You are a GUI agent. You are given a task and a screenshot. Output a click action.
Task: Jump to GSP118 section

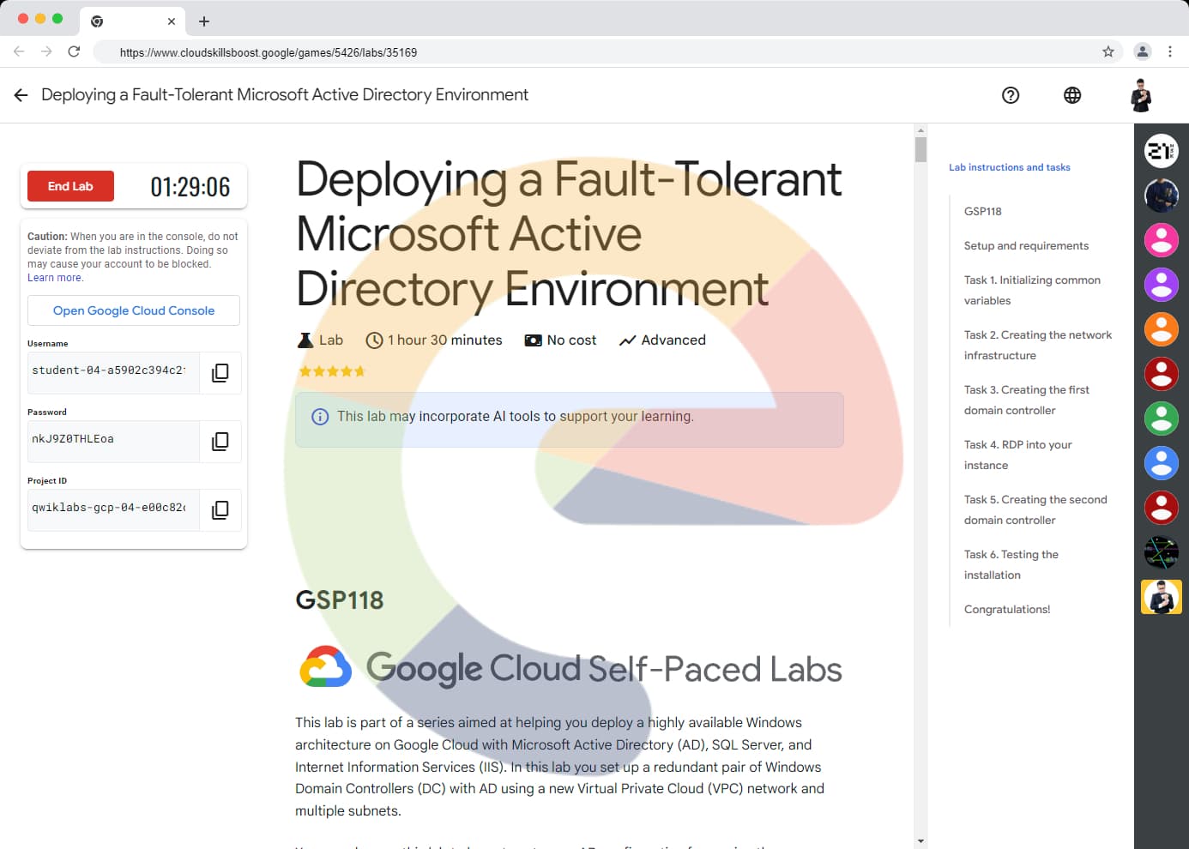point(983,211)
